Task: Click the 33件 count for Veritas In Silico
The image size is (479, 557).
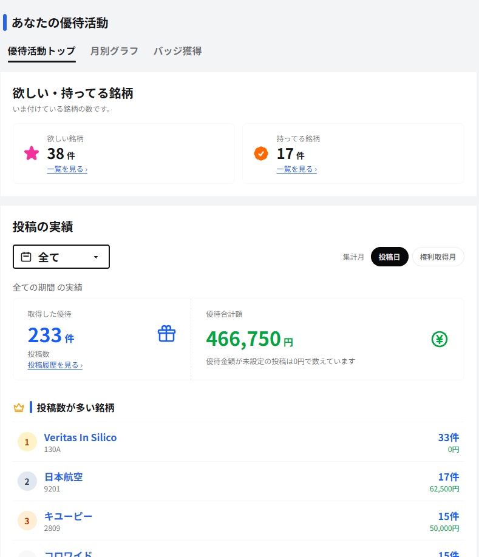Action: (x=449, y=437)
